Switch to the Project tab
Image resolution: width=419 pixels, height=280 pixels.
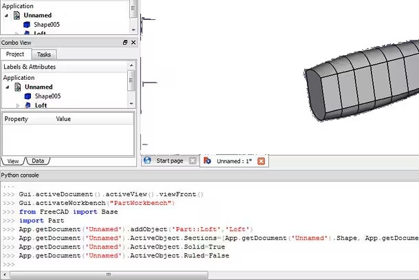(15, 54)
